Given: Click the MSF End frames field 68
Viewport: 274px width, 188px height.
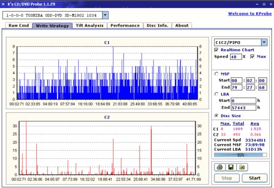Looking at the screenshot, I should coord(262,87).
